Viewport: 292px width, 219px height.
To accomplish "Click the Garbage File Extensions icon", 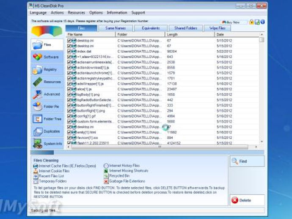I will (106, 181).
